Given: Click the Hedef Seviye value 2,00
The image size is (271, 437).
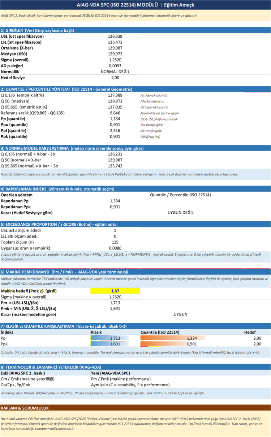Looking at the screenshot, I should (x=115, y=77).
